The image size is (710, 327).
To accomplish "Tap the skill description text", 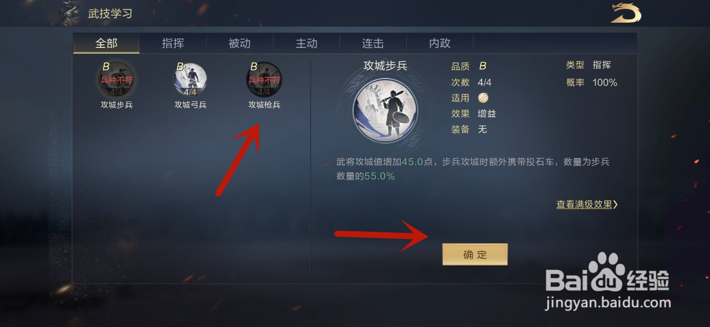I will 473,169.
